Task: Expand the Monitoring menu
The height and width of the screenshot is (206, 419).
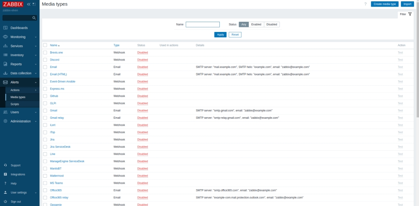Action: tap(20, 37)
